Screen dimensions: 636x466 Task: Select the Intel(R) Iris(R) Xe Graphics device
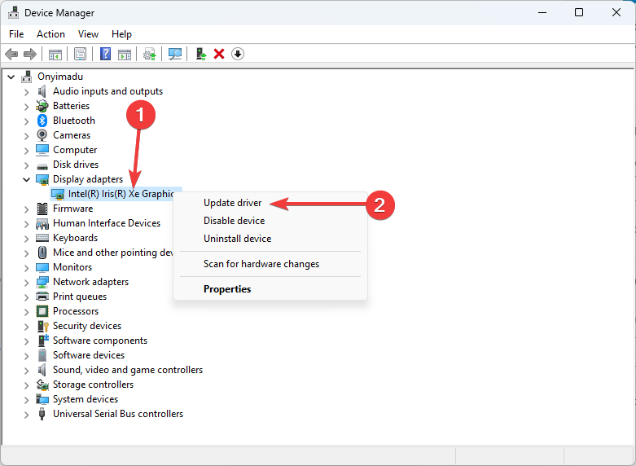[x=121, y=194]
